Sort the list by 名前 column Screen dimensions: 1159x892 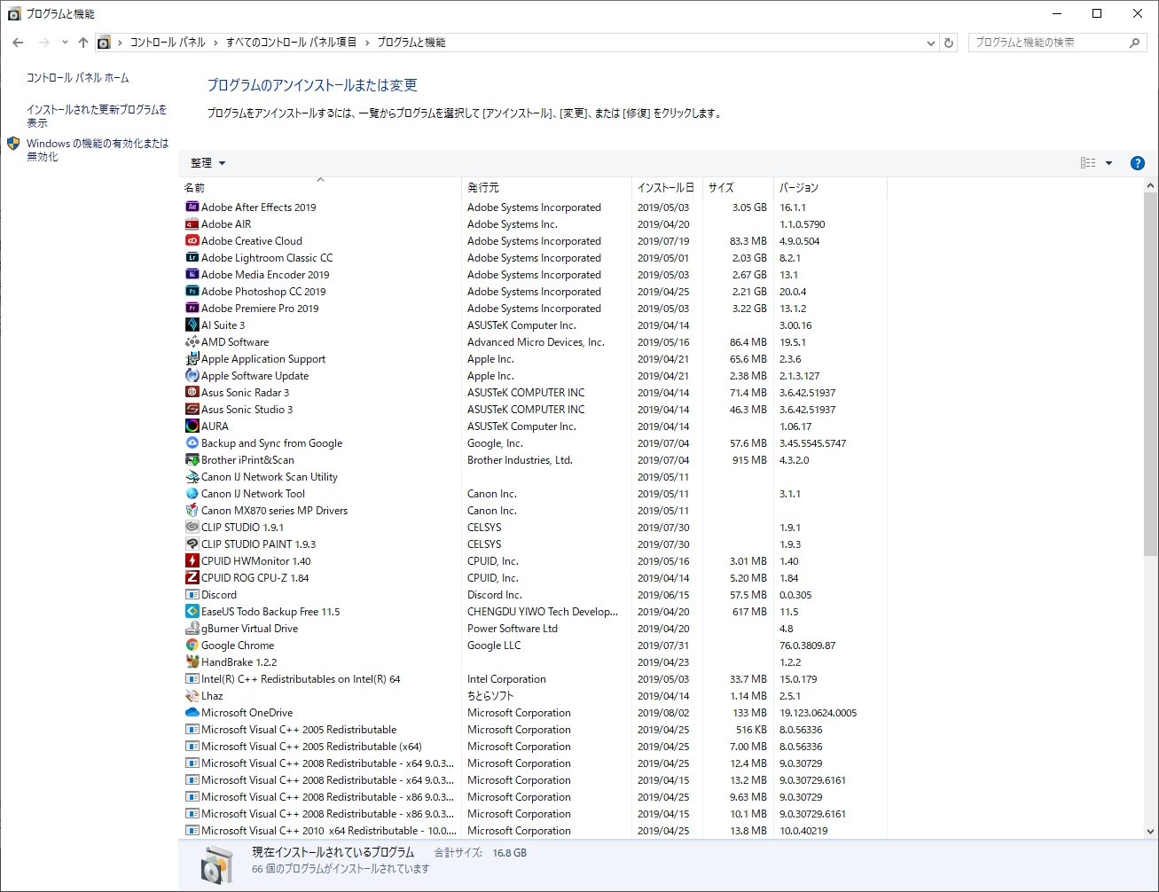pos(320,187)
